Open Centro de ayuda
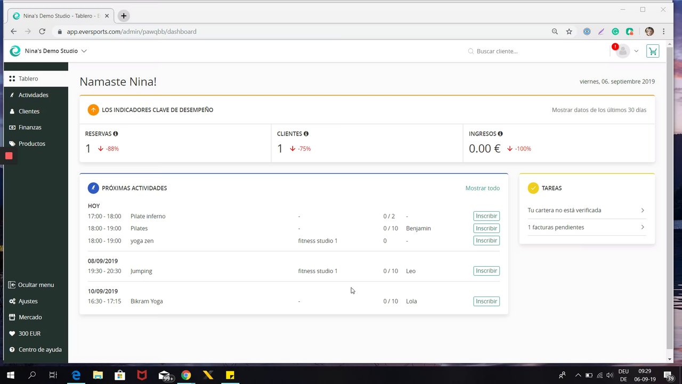 point(36,349)
